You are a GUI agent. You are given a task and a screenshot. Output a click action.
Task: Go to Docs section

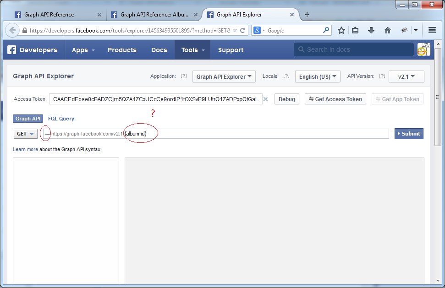tap(159, 50)
